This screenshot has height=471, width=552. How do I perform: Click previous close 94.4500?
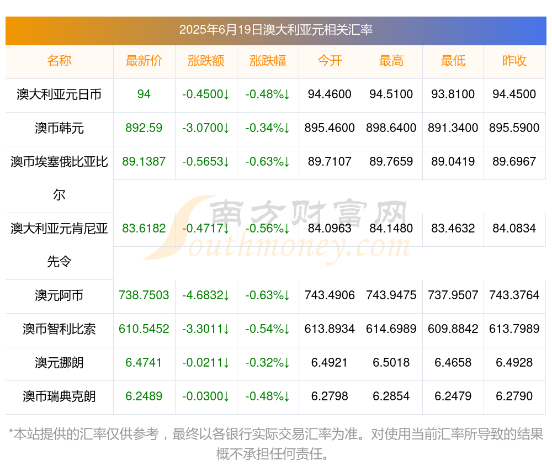[x=514, y=94]
